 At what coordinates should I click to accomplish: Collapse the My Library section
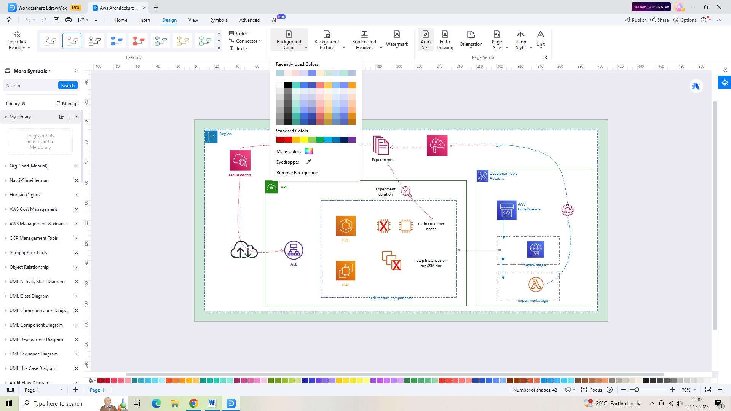[x=6, y=117]
